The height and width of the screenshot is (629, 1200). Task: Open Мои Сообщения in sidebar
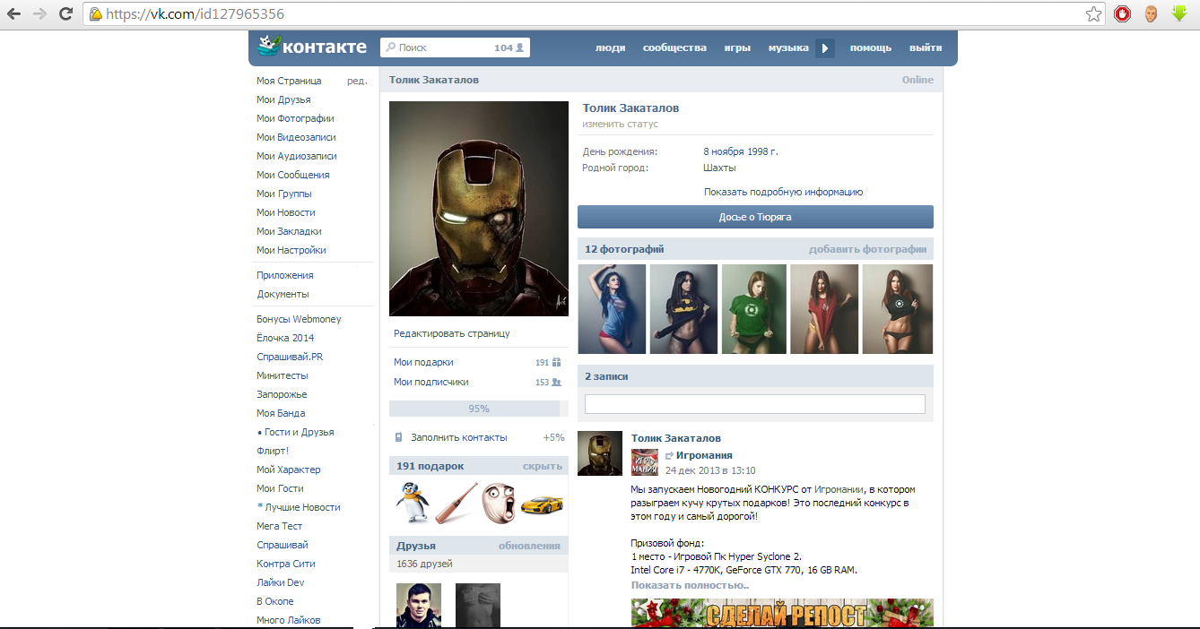pyautogui.click(x=293, y=175)
